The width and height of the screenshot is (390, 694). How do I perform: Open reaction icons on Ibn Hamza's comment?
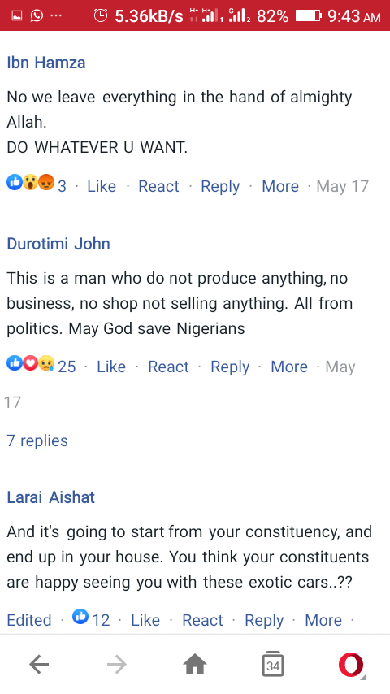tap(30, 182)
